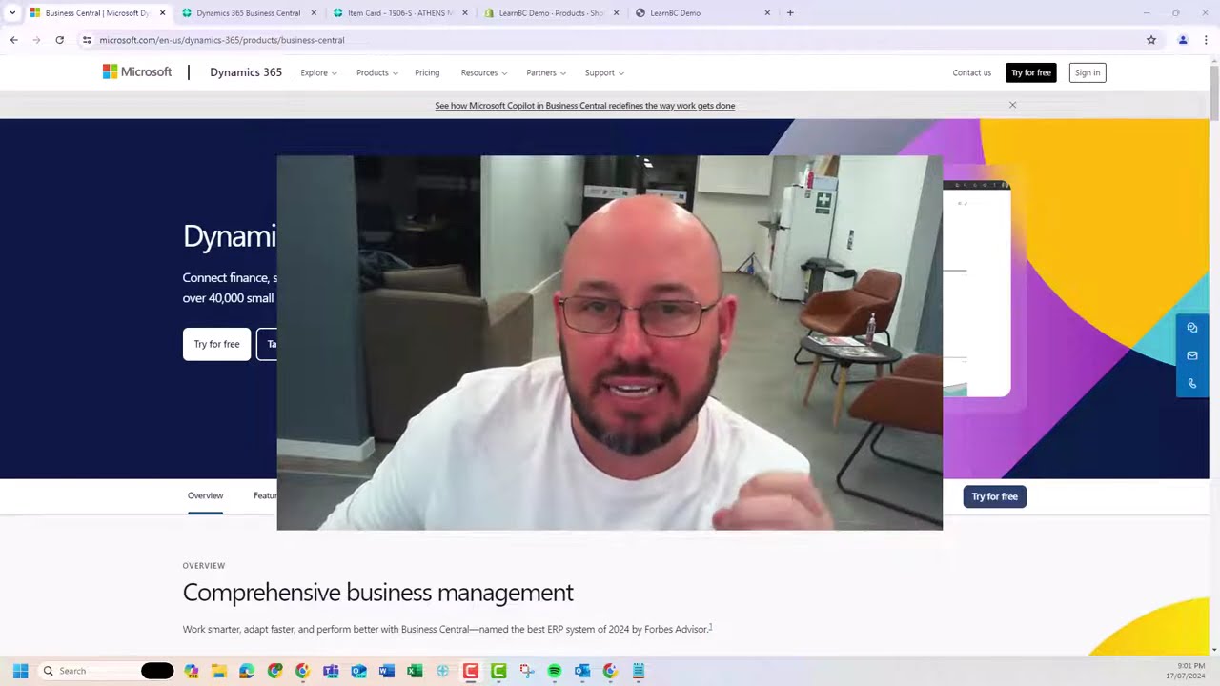Open the Windows Start menu

(20, 671)
